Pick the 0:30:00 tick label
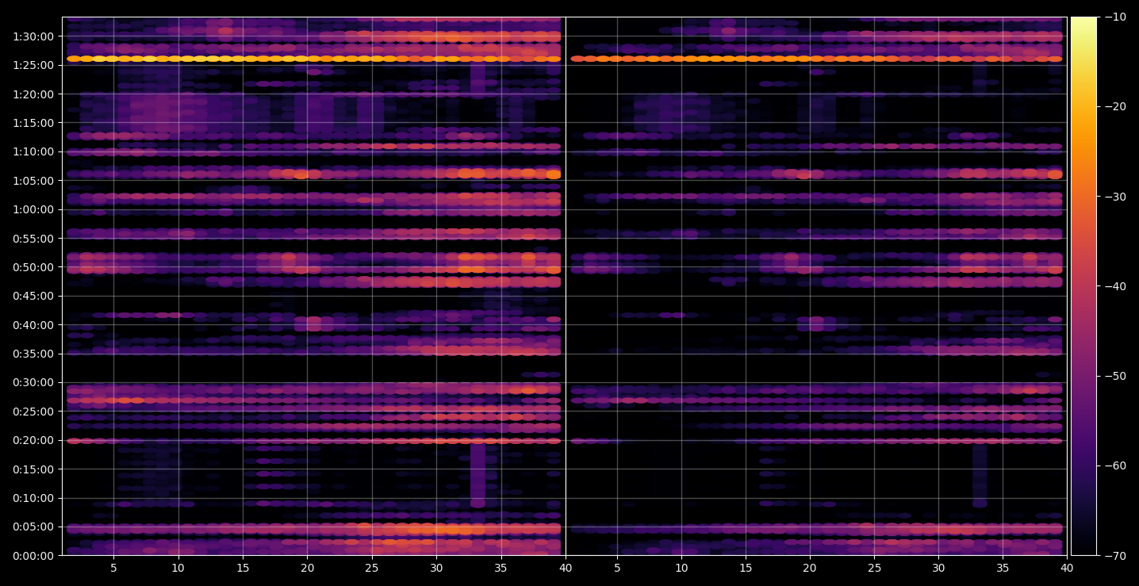1139x586 pixels. (33, 382)
